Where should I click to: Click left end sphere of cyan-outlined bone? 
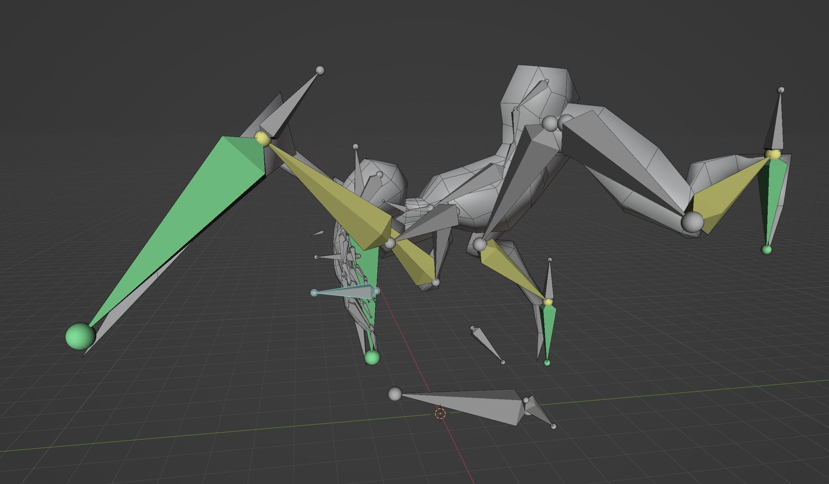(314, 293)
